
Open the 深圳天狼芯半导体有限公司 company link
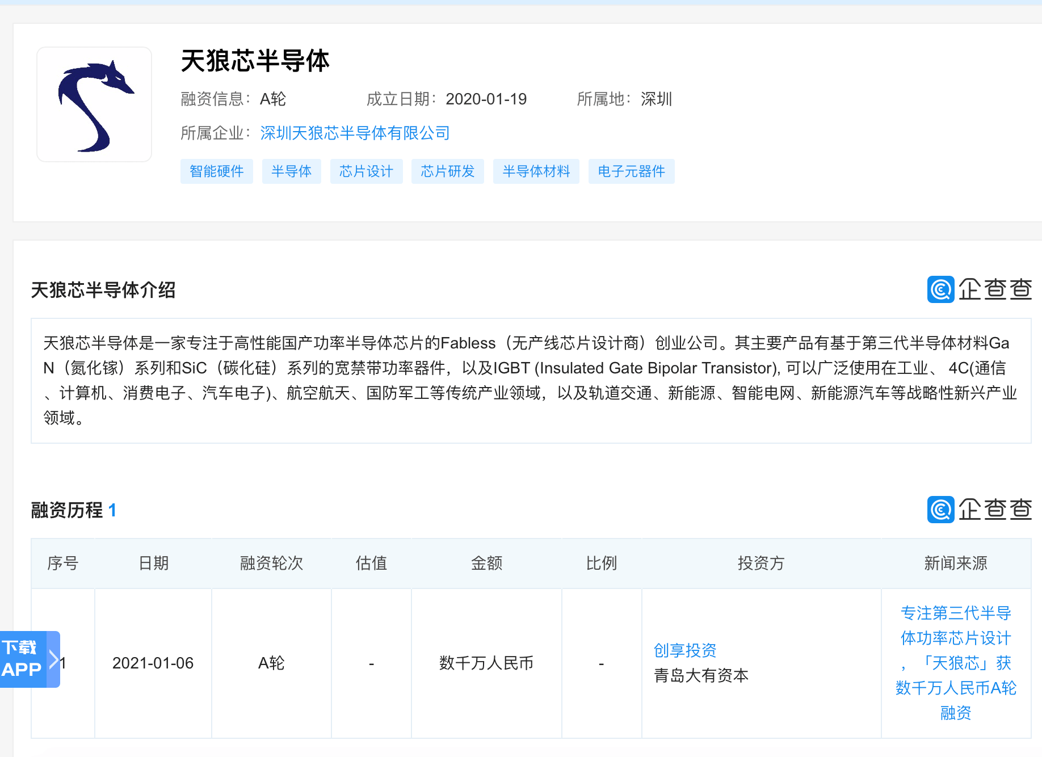pyautogui.click(x=355, y=133)
